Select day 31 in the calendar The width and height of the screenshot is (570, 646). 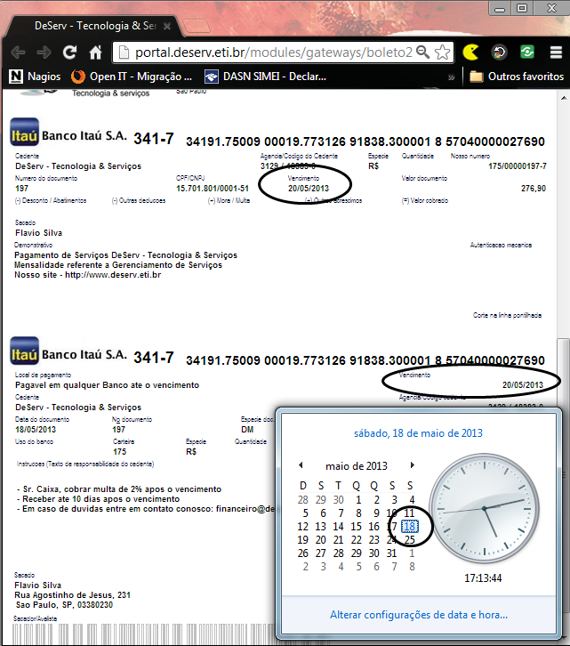(x=391, y=553)
